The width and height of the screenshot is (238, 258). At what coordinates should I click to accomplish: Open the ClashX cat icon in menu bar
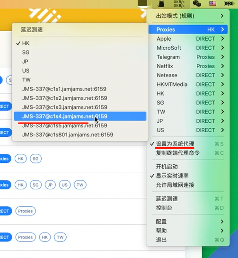[x=161, y=4]
